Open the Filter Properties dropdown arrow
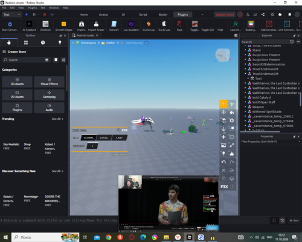This screenshot has height=242, width=302. coord(299,142)
